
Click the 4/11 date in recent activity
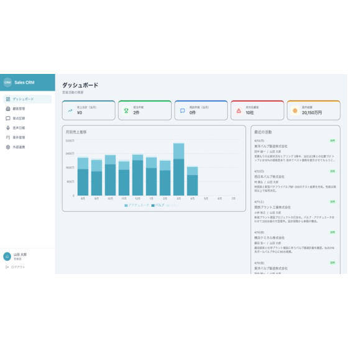coord(259,202)
